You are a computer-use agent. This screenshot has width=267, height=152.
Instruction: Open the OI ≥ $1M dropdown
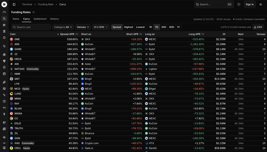coord(101,27)
